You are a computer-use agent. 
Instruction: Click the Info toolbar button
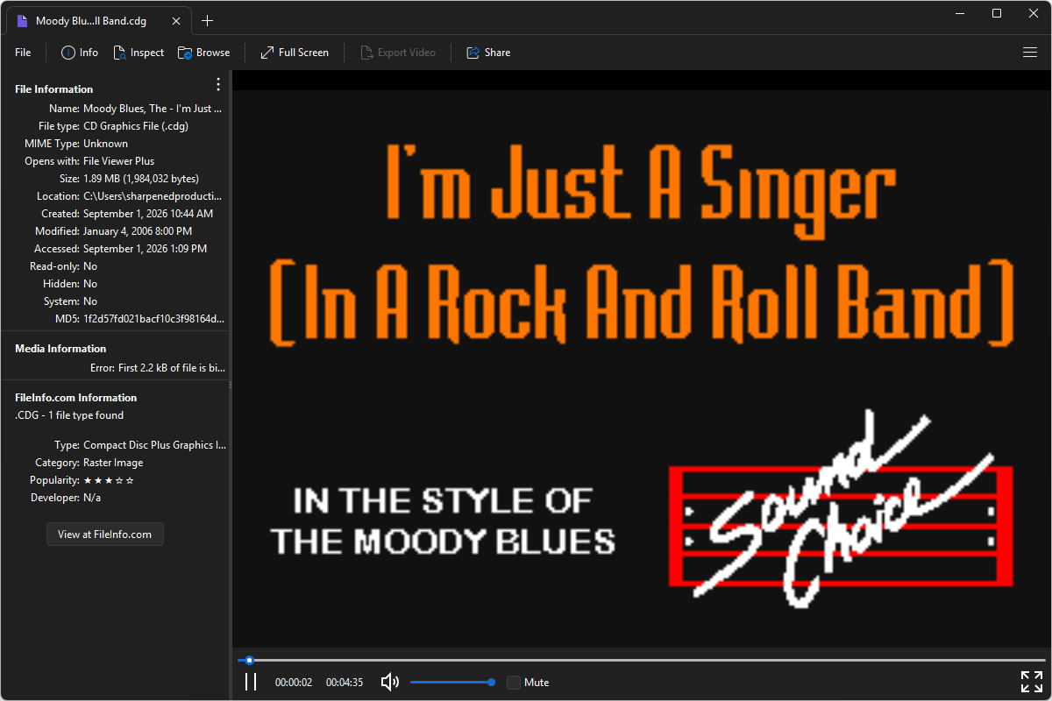(80, 53)
